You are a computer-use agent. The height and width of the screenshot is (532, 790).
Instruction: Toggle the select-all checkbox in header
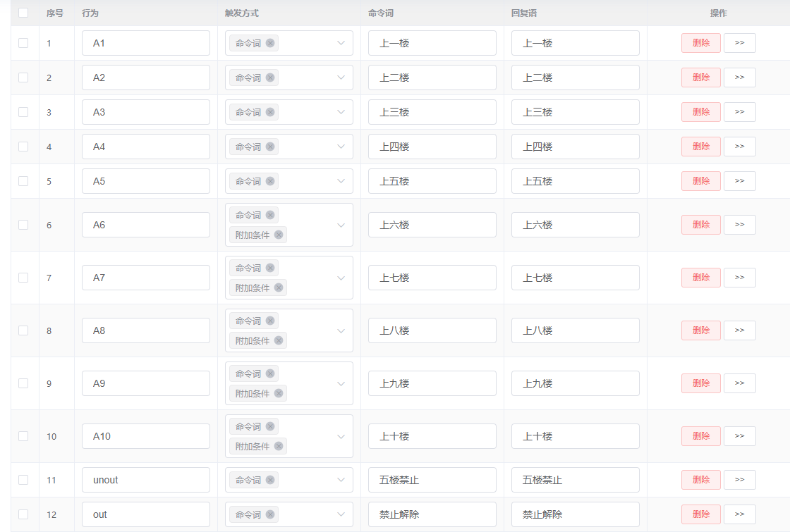click(x=23, y=13)
